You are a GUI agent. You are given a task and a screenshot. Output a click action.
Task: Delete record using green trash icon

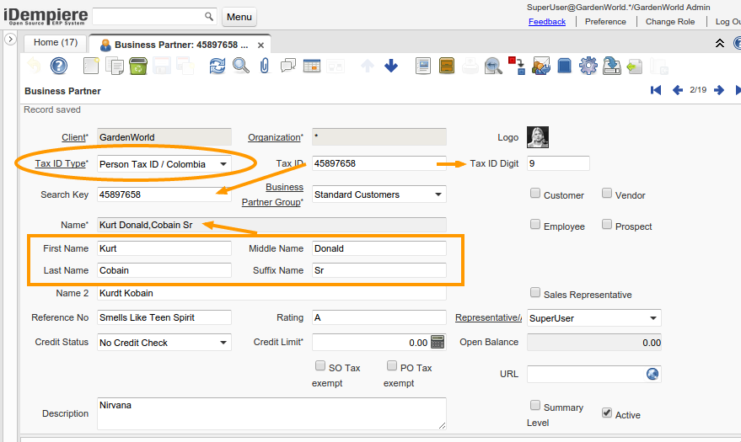pyautogui.click(x=138, y=66)
